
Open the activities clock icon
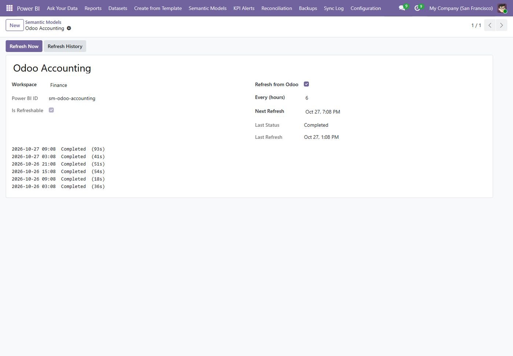point(418,8)
